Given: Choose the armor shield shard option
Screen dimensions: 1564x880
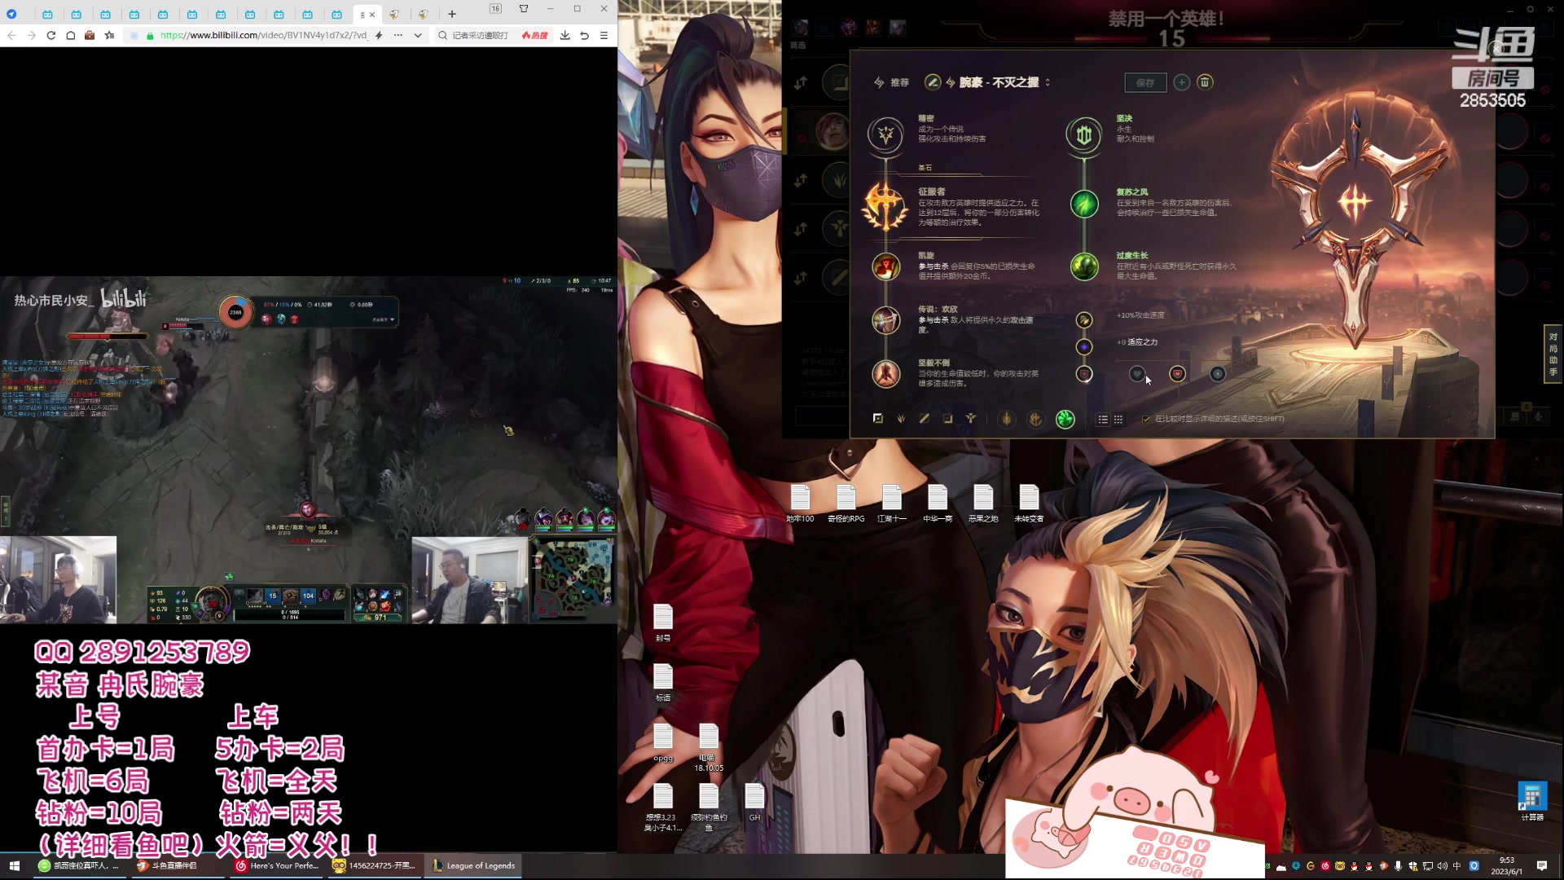Looking at the screenshot, I should [1177, 374].
